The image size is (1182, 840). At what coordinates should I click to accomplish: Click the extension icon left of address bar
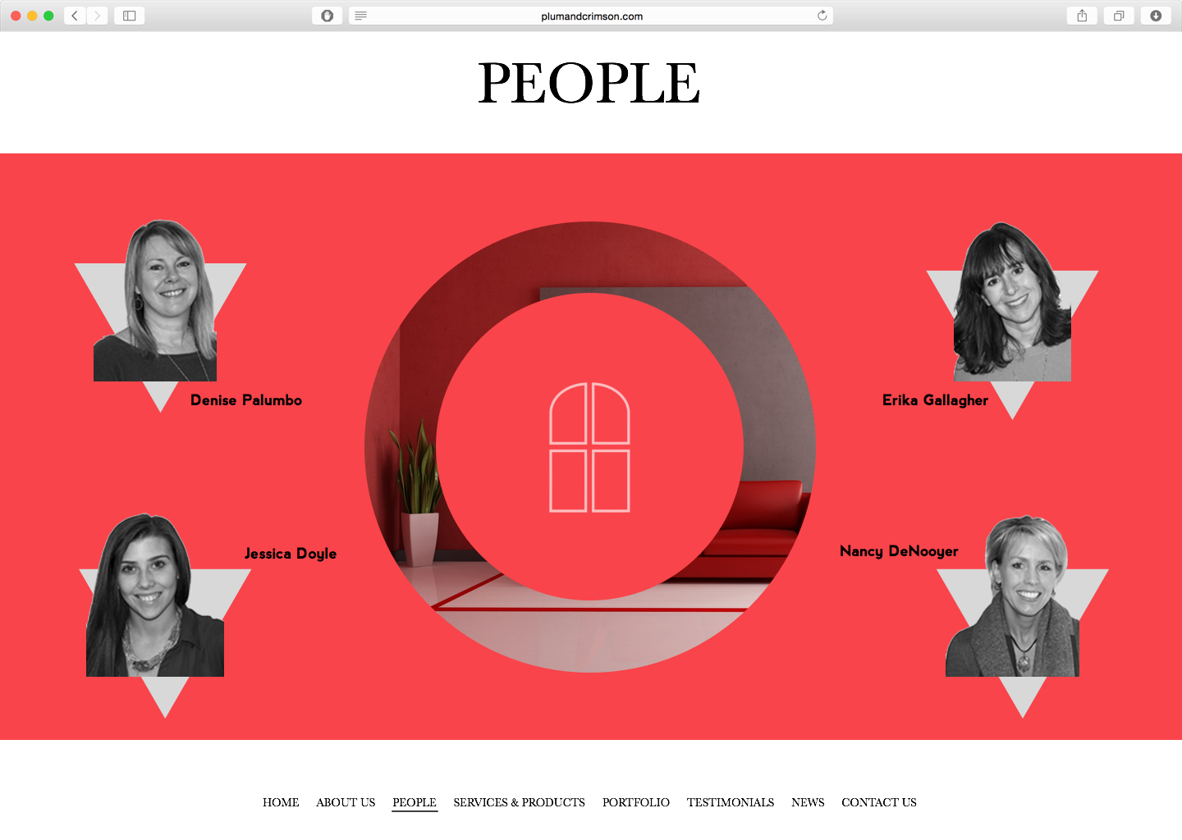327,16
